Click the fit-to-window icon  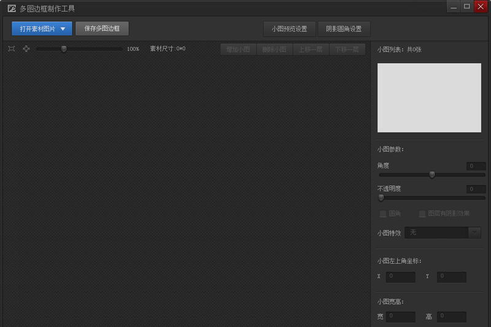click(x=12, y=49)
